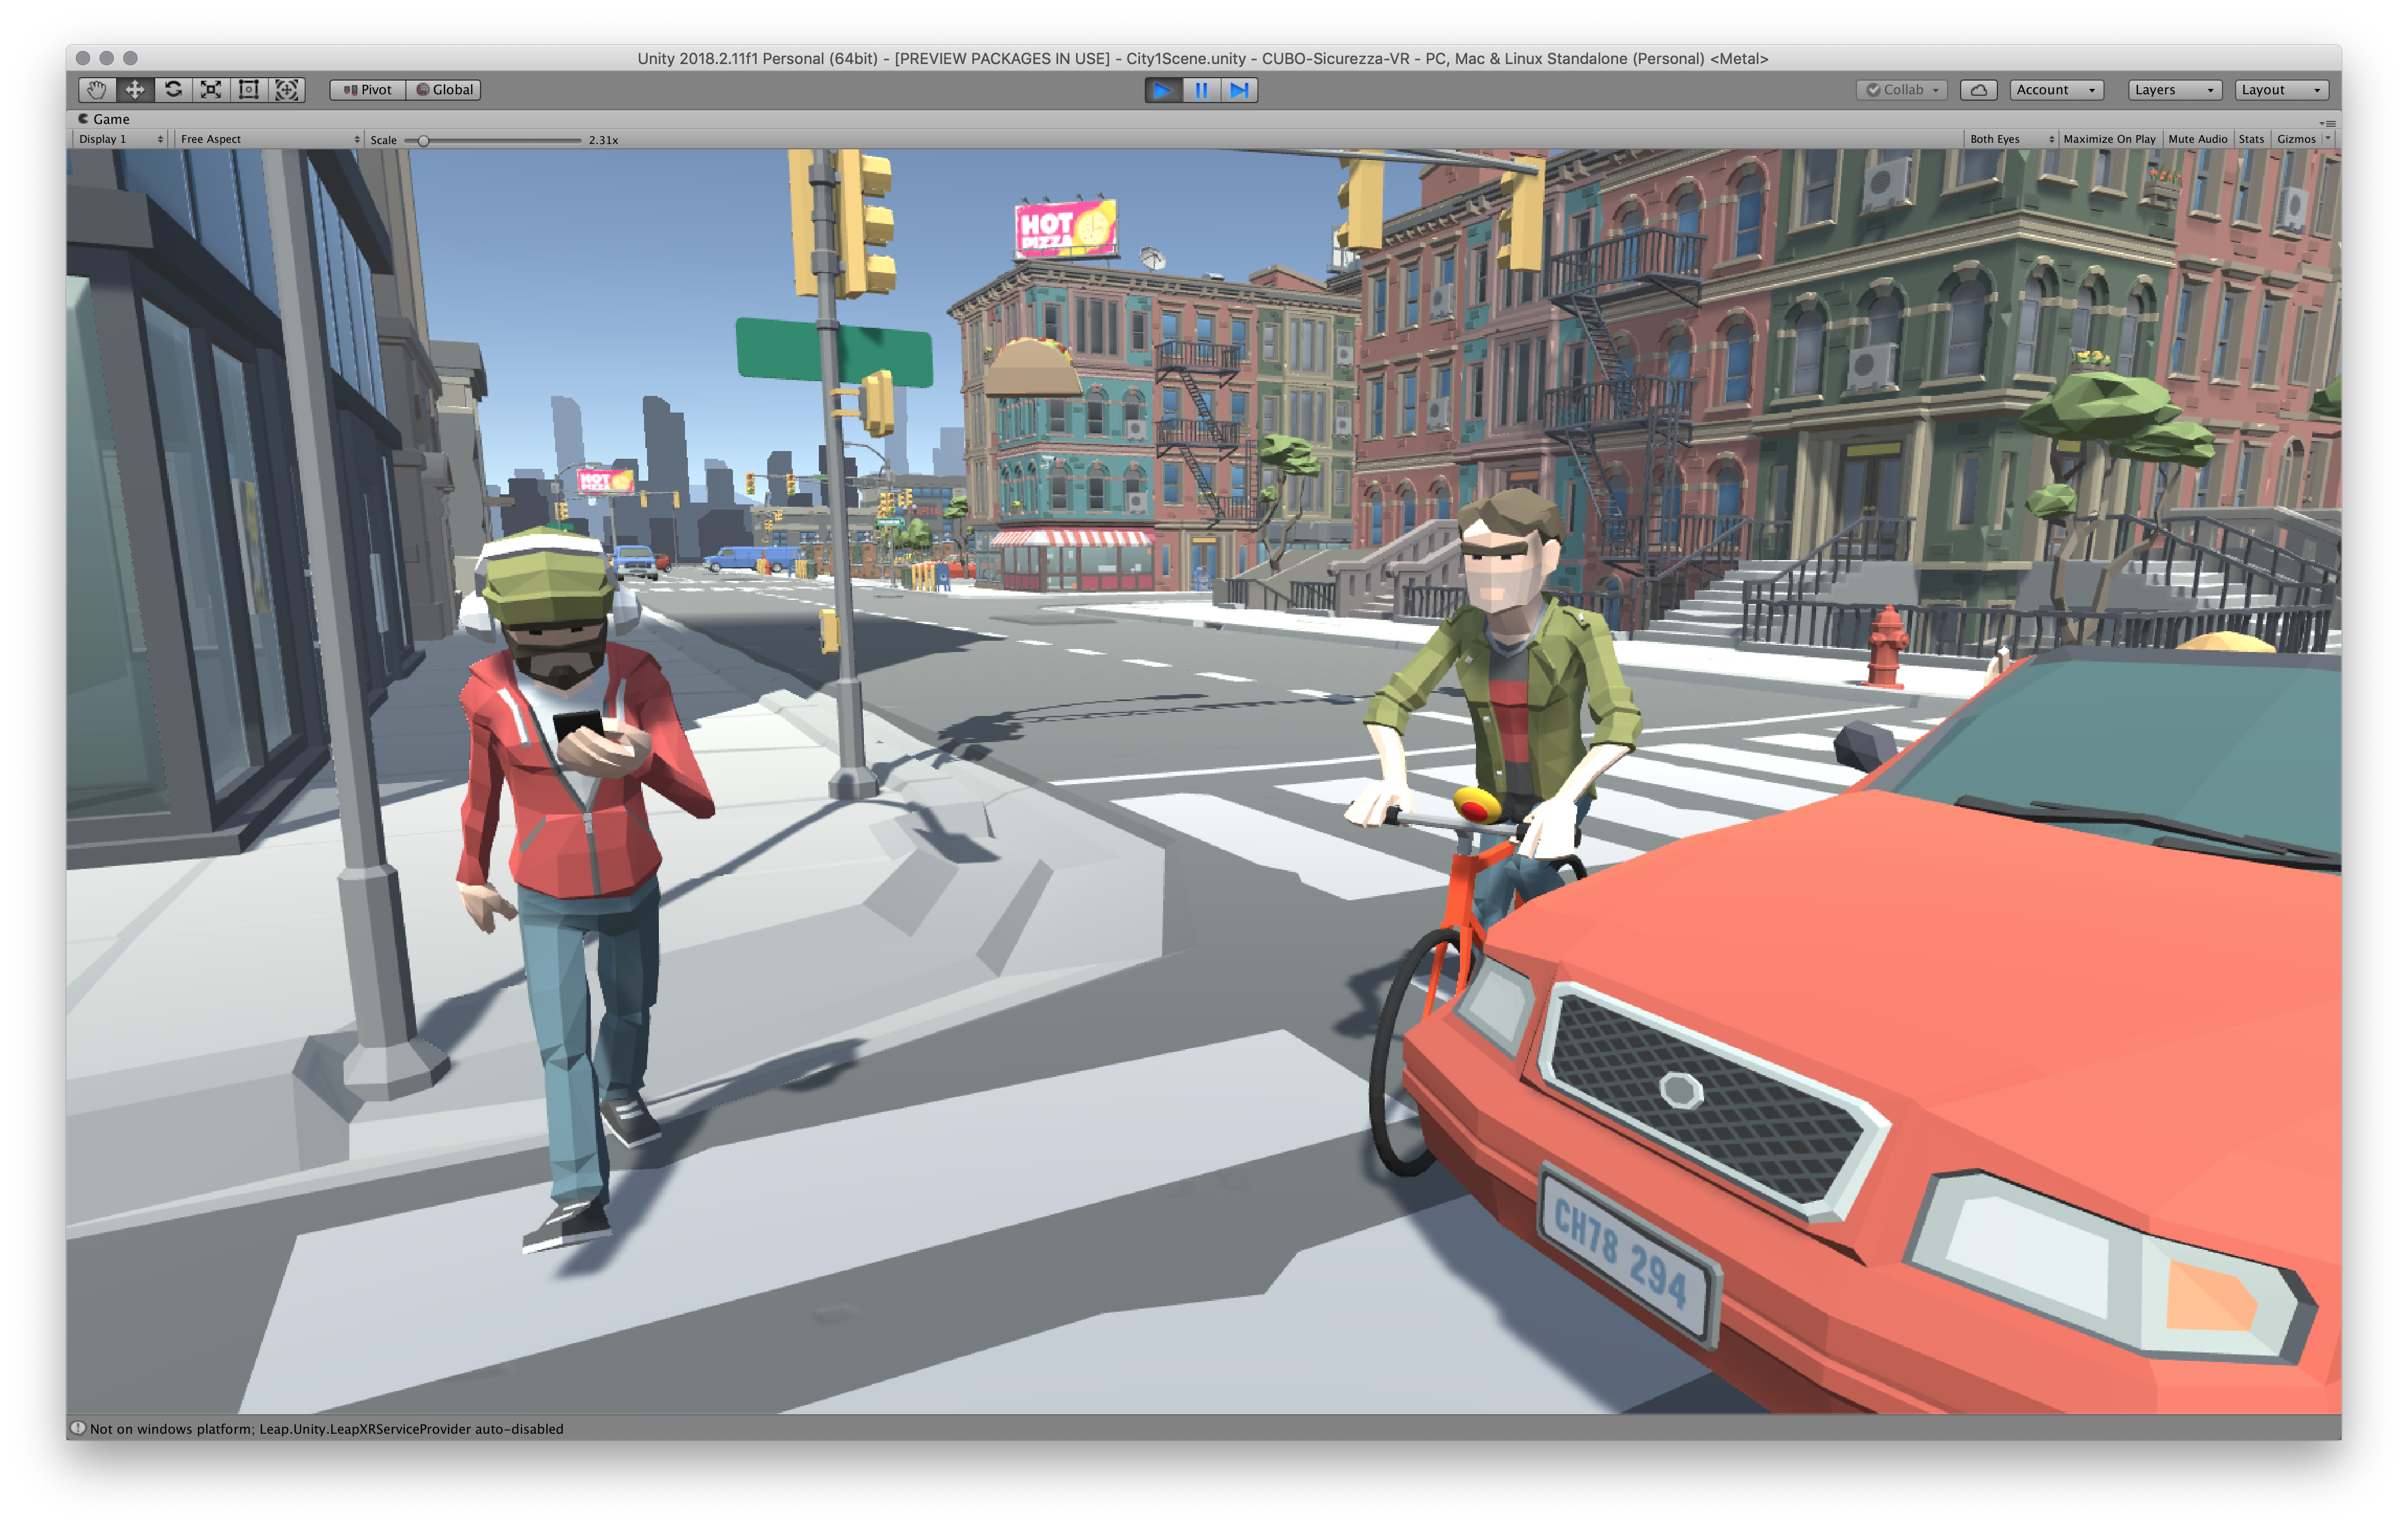Screen dimensions: 2408x1528
Task: Select the Move tool
Action: [x=134, y=90]
